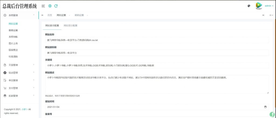Click the 单页管理 menu label

pyautogui.click(x=13, y=81)
